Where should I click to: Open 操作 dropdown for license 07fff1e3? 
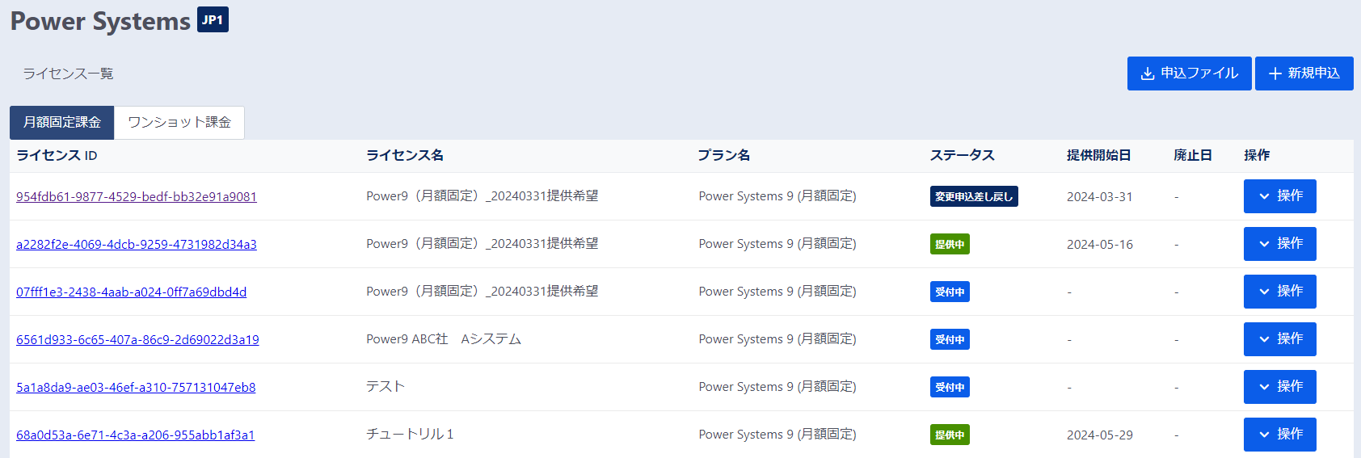[x=1279, y=292]
